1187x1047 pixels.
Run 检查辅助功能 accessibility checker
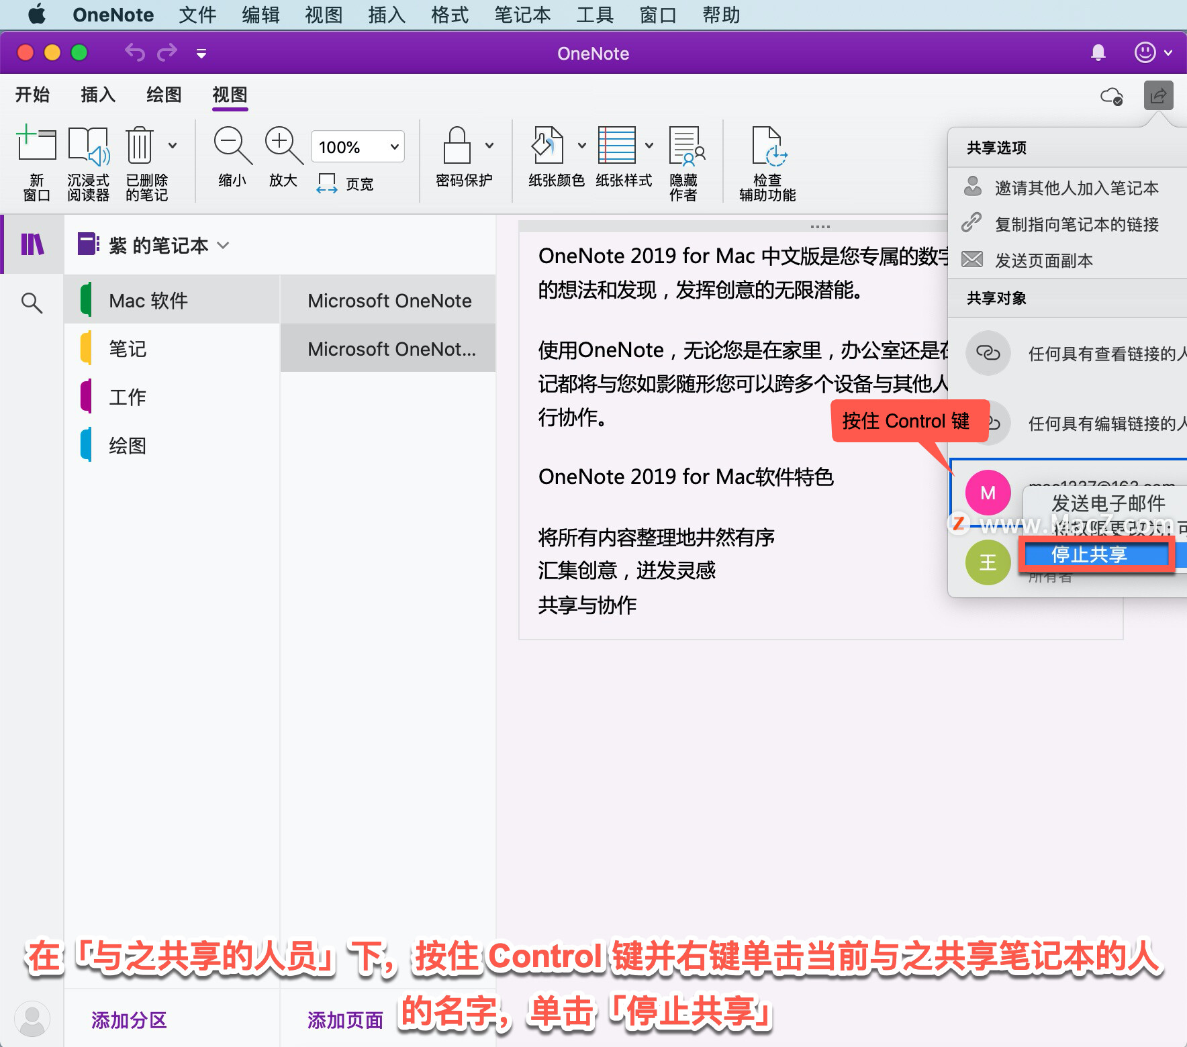[767, 163]
